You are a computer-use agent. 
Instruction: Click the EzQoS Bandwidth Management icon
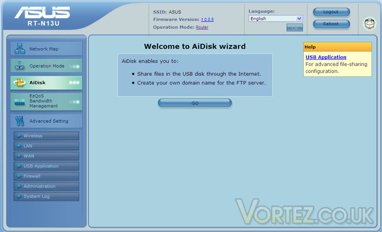(x=19, y=102)
